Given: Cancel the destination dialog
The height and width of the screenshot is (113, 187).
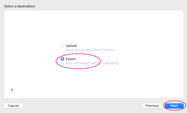Looking at the screenshot, I should (x=14, y=106).
